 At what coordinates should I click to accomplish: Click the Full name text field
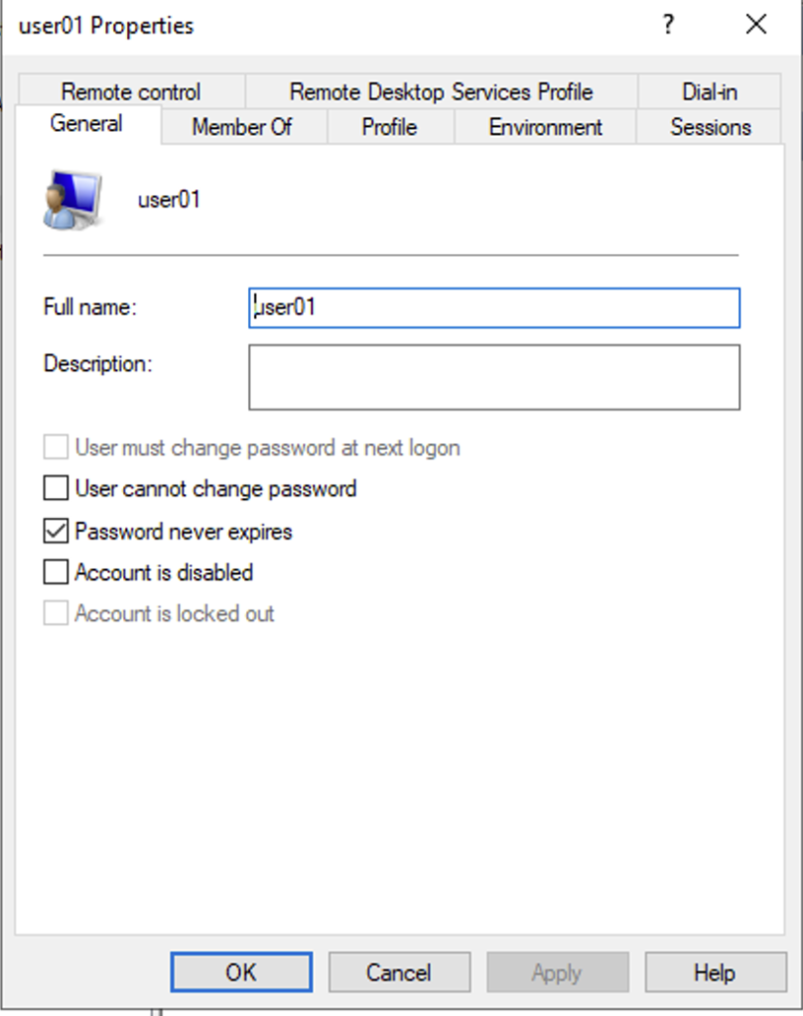tap(493, 308)
